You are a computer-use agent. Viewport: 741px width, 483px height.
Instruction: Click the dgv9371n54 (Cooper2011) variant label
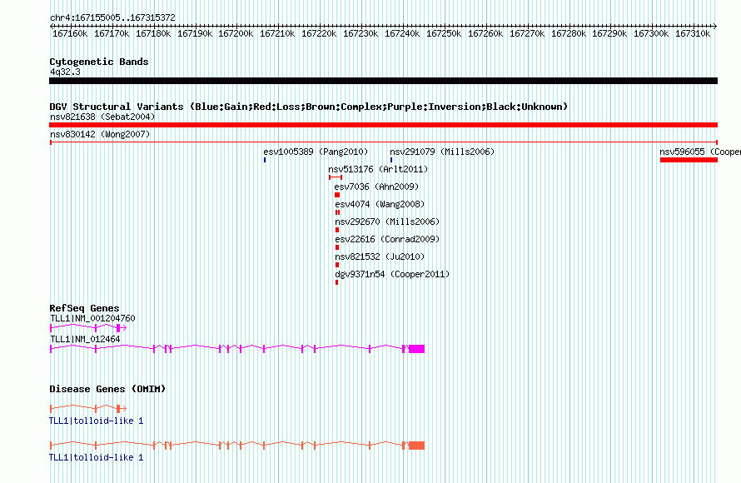(392, 274)
